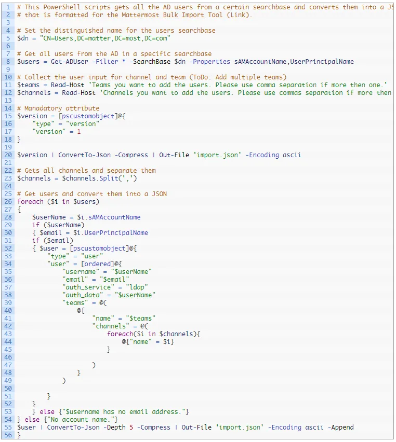396x442 pixels.
Task: Click the nested foreach on line 43
Action: 120,334
